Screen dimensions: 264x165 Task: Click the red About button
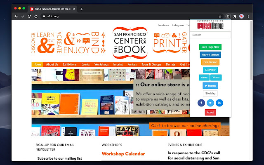210,112
